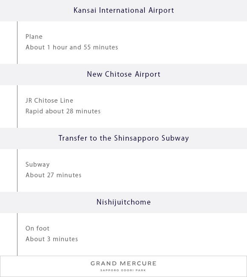This screenshot has height=277, width=247.
Task: Click the vertical line beside Subway segment
Action: coord(17,170)
